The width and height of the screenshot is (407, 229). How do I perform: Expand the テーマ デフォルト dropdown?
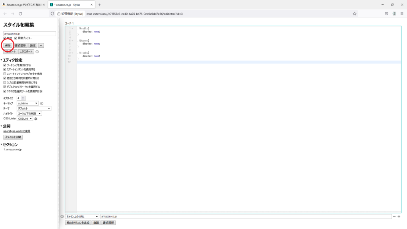coord(34,108)
